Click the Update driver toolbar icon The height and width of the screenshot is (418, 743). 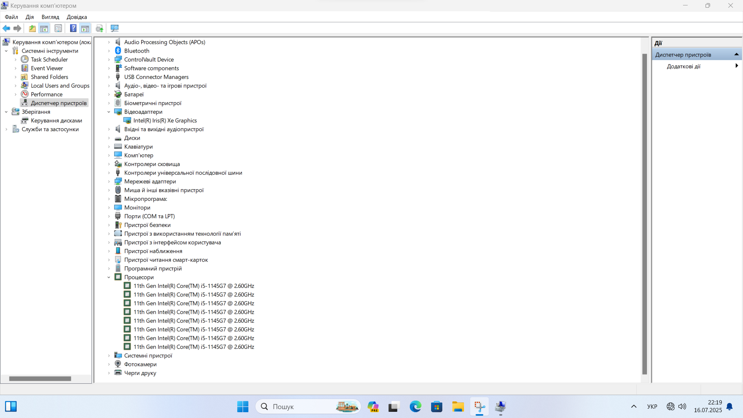tap(99, 28)
